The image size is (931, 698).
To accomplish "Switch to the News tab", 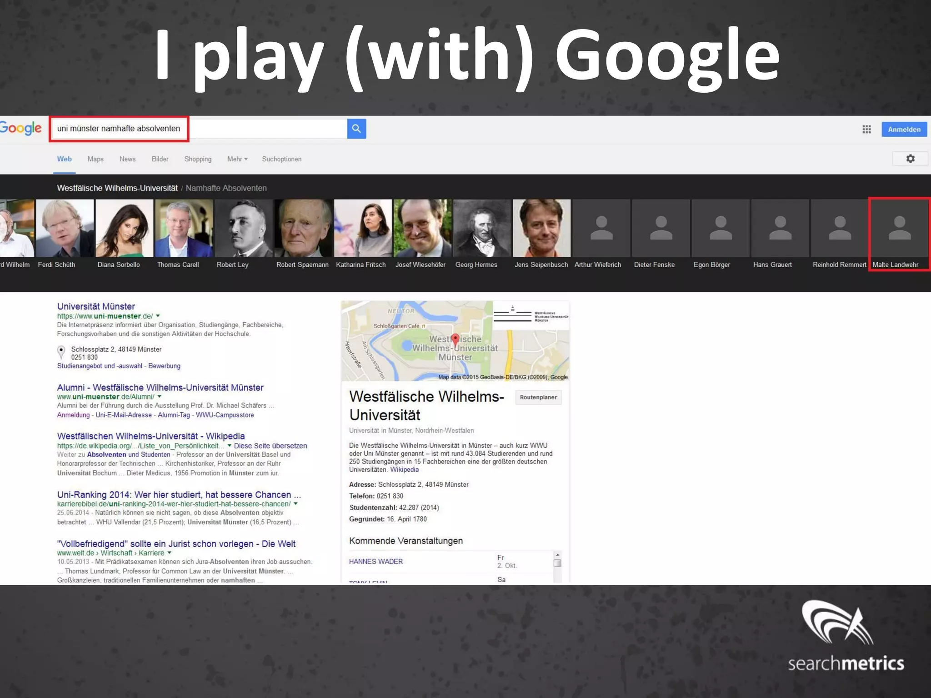I will (127, 159).
